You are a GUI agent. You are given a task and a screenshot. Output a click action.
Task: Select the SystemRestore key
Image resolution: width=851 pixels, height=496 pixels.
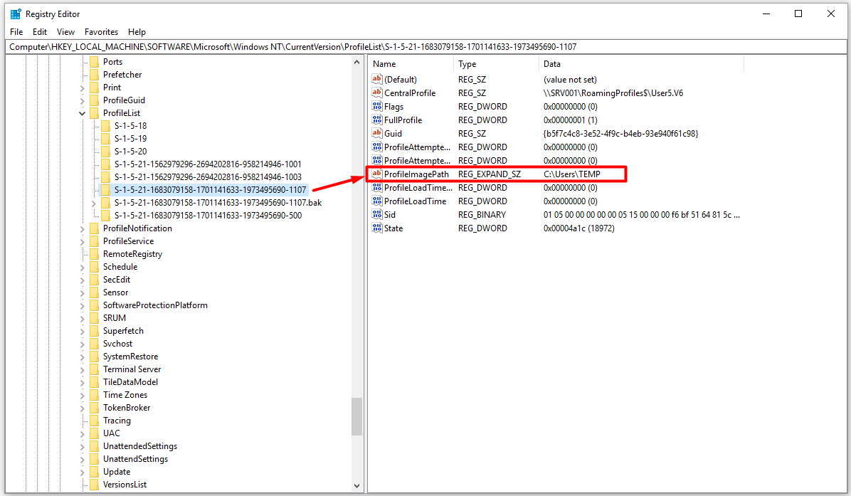(x=130, y=357)
